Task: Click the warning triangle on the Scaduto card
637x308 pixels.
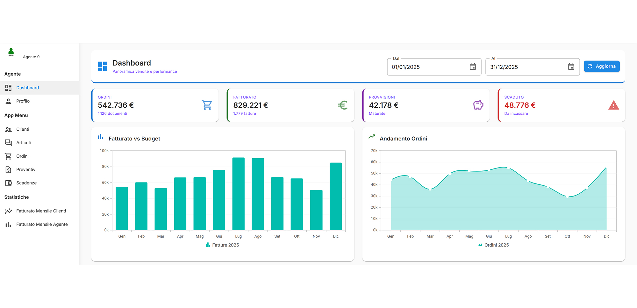Action: click(613, 105)
